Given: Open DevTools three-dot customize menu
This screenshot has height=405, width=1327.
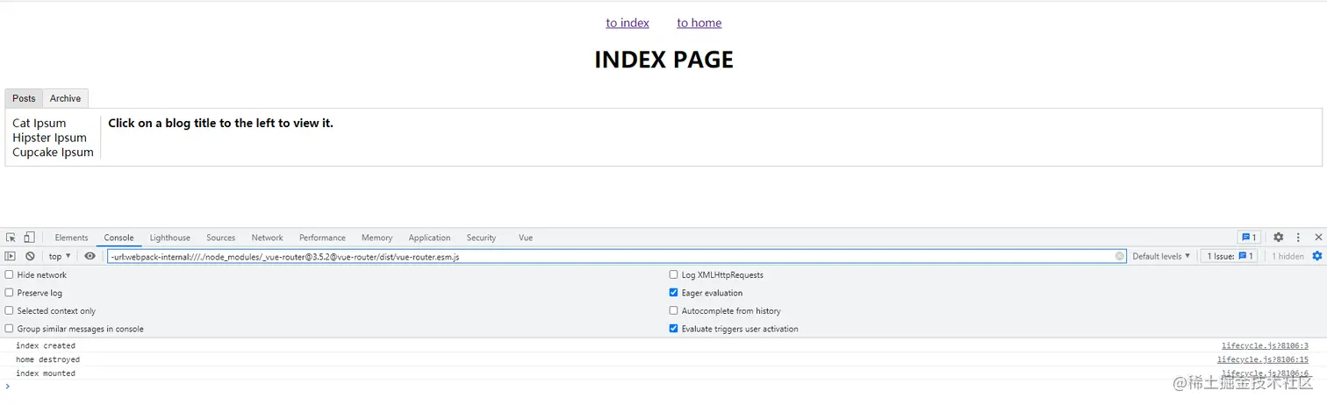Looking at the screenshot, I should pyautogui.click(x=1298, y=238).
